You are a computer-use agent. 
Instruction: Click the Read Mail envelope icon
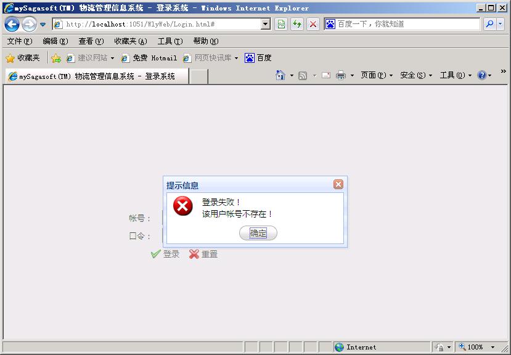click(x=326, y=75)
